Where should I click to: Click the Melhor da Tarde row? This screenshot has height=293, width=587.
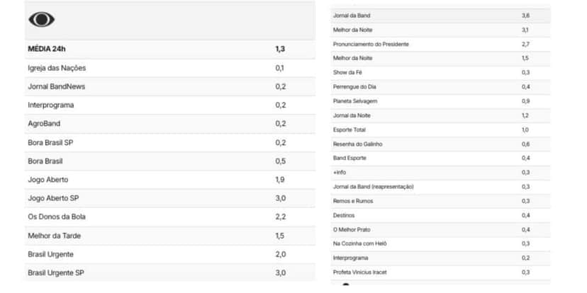click(x=170, y=236)
